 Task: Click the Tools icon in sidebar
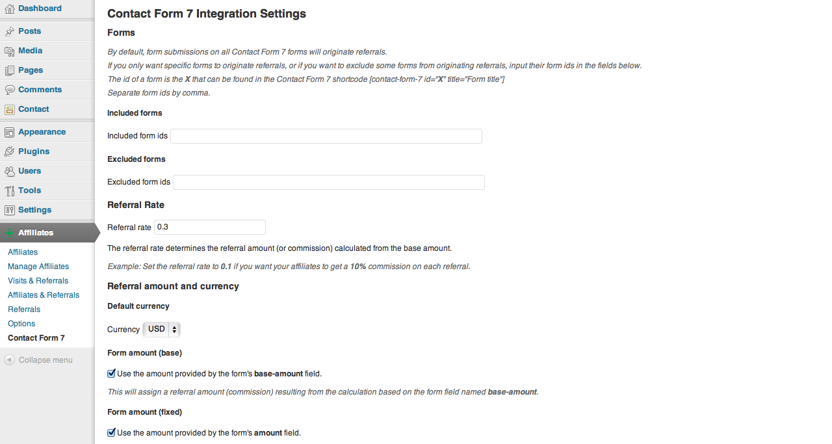(9, 190)
